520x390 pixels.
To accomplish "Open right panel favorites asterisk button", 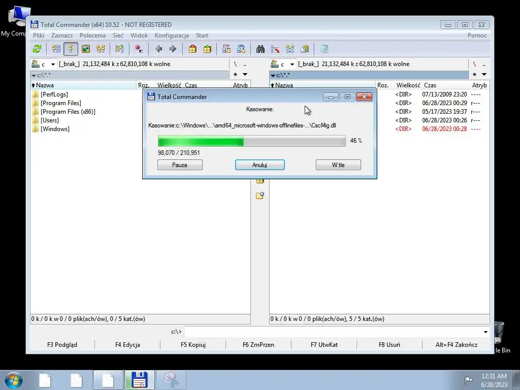I will coord(475,75).
